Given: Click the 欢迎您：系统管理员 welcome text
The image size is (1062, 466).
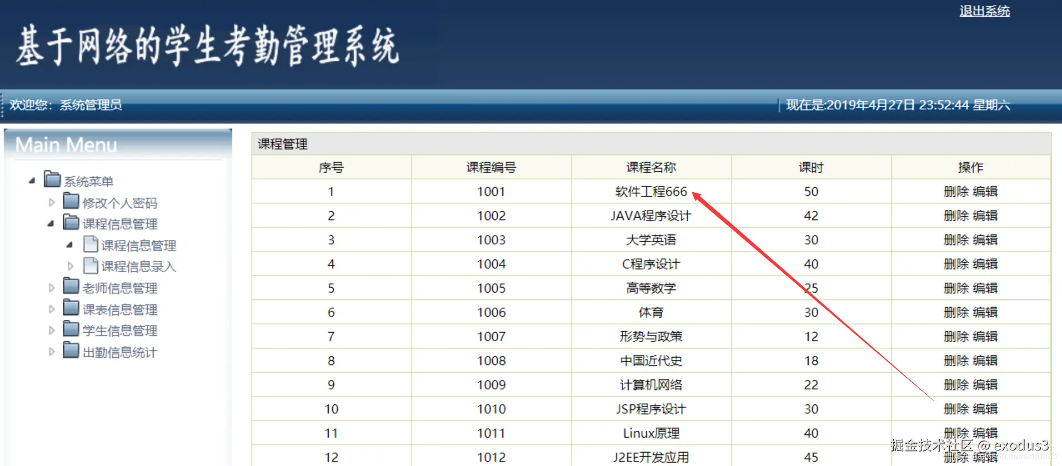Looking at the screenshot, I should [66, 105].
